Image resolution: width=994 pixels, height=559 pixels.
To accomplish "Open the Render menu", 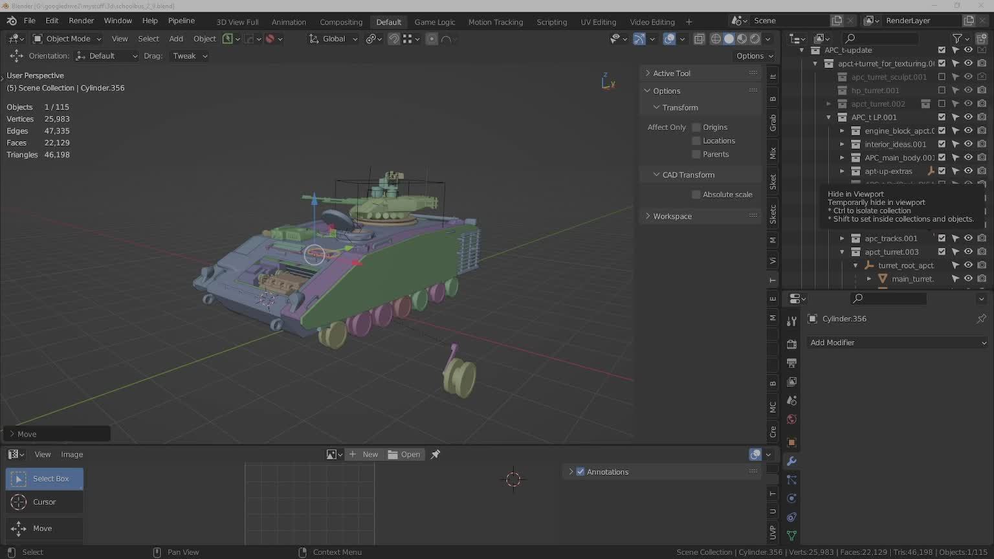I will (x=81, y=21).
